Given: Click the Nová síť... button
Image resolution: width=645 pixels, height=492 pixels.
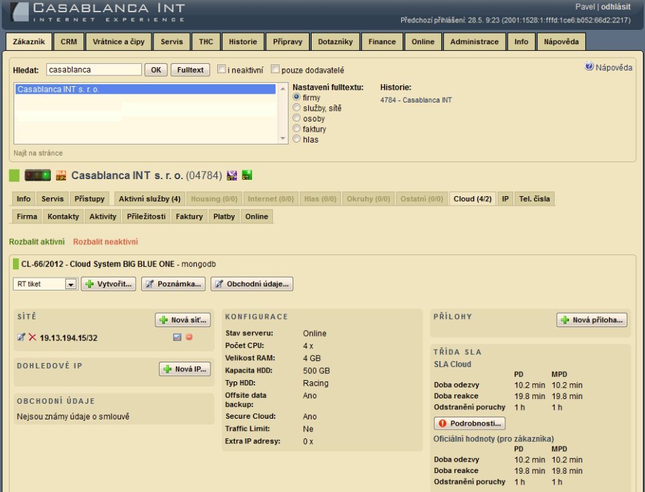Looking at the screenshot, I should 183,320.
